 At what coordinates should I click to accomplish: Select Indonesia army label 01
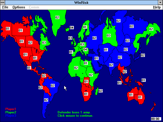(x=119, y=83)
